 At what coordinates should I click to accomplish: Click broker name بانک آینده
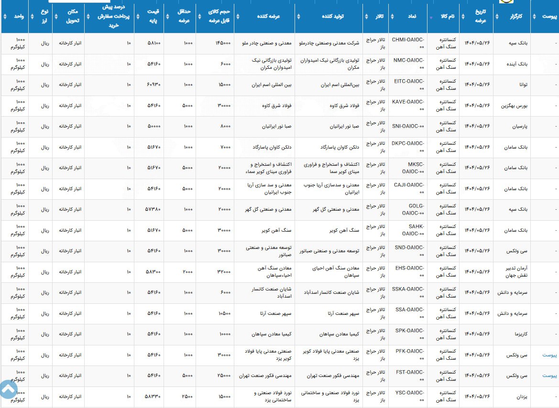517,64
